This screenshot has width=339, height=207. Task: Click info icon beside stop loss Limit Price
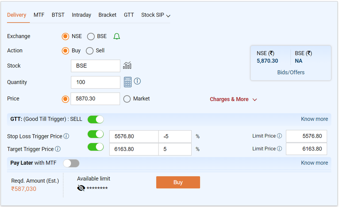tap(279, 136)
